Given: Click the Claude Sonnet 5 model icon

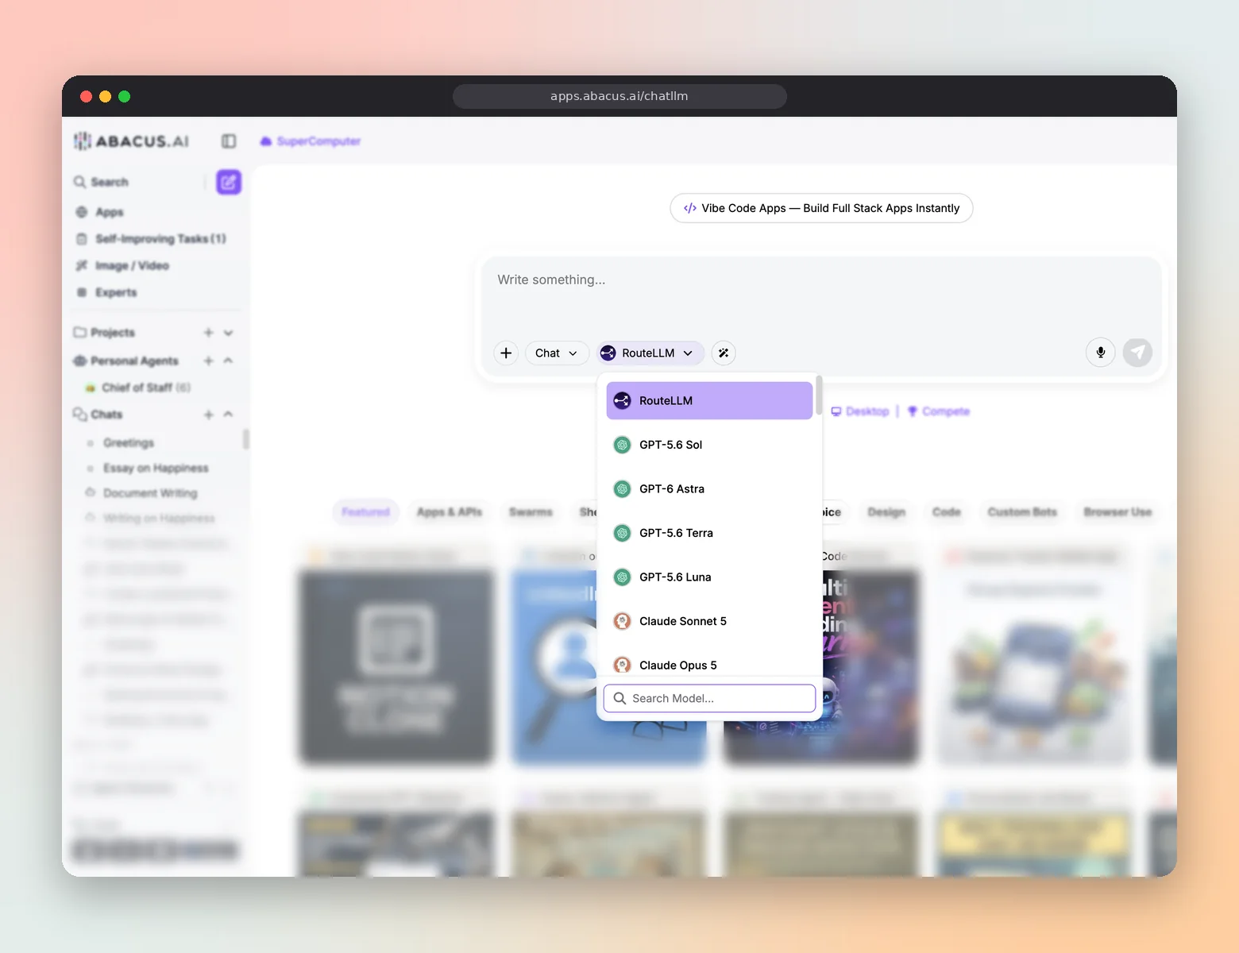Looking at the screenshot, I should tap(623, 621).
